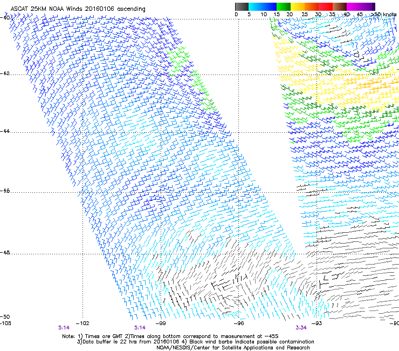Select the -46 latitude axis label
Image resolution: width=399 pixels, height=351 pixels.
(x=5, y=191)
